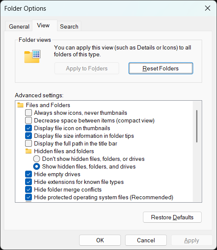Click the Files and Folders folder icon
The image size is (217, 250).
pos(20,105)
